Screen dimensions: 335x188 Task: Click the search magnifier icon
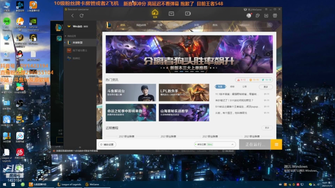coord(269,25)
